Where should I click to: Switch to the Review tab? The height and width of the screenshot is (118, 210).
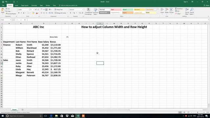(48, 6)
